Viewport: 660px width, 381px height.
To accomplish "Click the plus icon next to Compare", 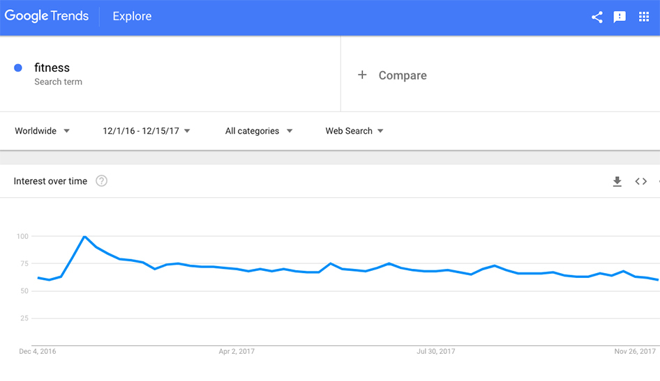I will 362,75.
